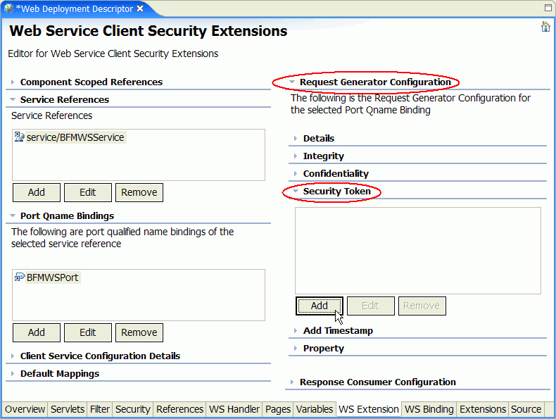Switch to the WS Binding tab
The height and width of the screenshot is (419, 556).
[x=429, y=409]
